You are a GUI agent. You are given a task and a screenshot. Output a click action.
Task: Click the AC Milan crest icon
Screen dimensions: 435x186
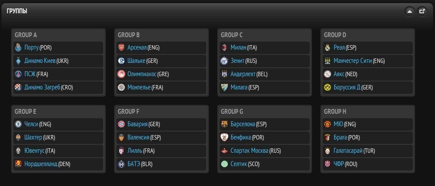point(224,48)
